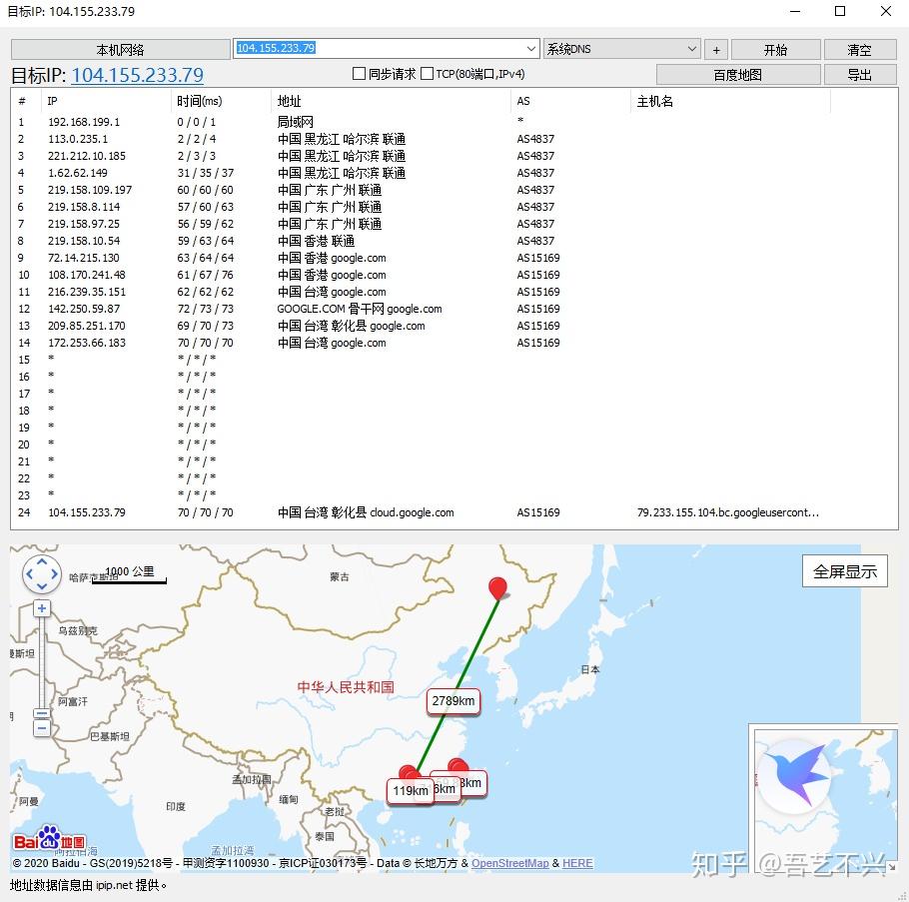This screenshot has width=909, height=902.
Task: Click the target IP input field
Action: click(x=380, y=49)
